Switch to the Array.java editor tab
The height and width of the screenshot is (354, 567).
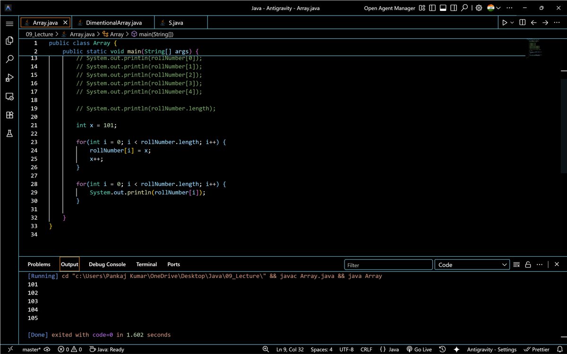(45, 23)
